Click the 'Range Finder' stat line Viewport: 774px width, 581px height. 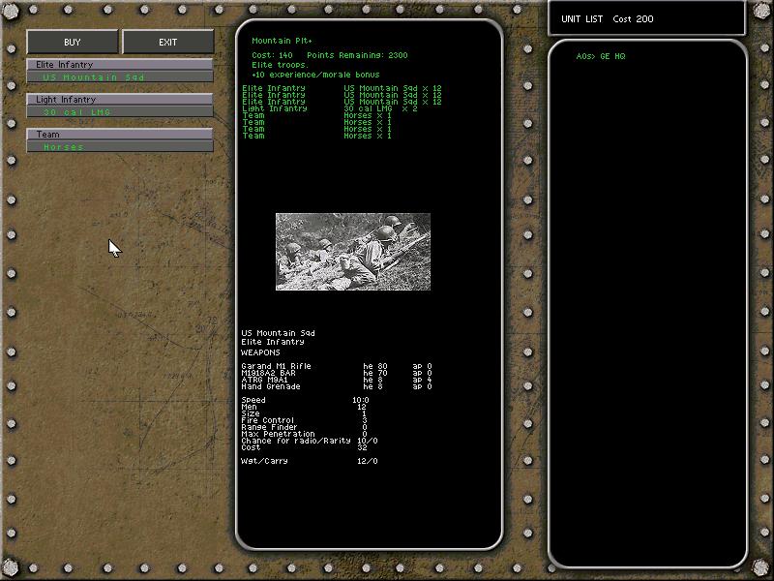point(304,427)
